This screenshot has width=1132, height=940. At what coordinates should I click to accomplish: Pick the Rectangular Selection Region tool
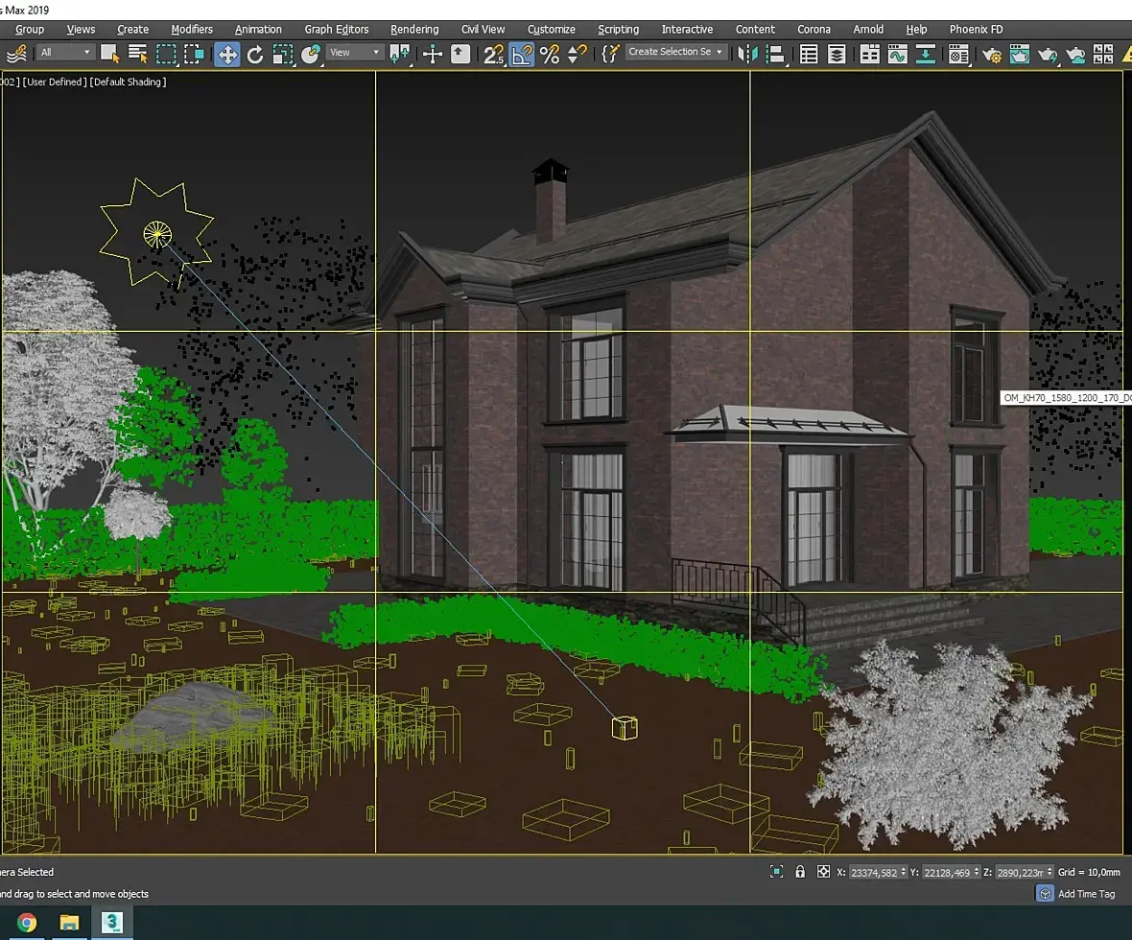(x=166, y=54)
